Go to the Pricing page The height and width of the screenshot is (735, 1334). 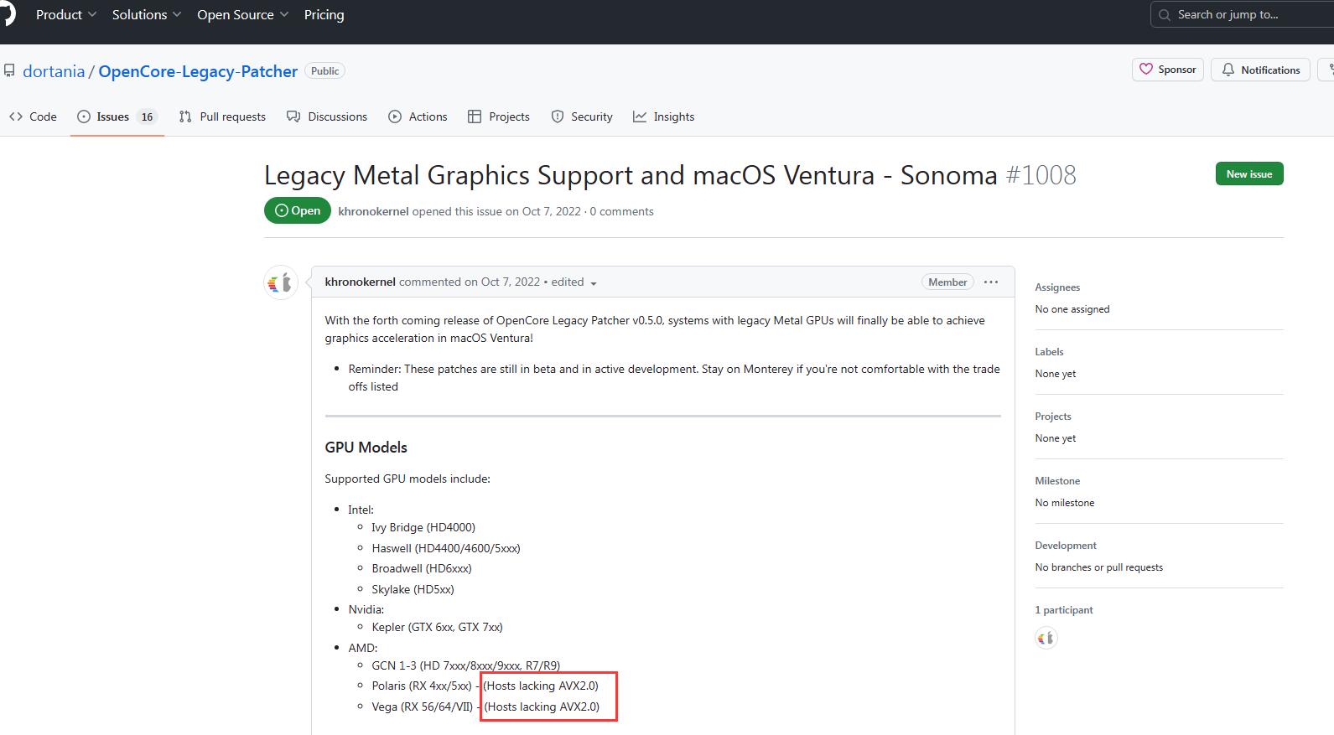[x=324, y=15]
